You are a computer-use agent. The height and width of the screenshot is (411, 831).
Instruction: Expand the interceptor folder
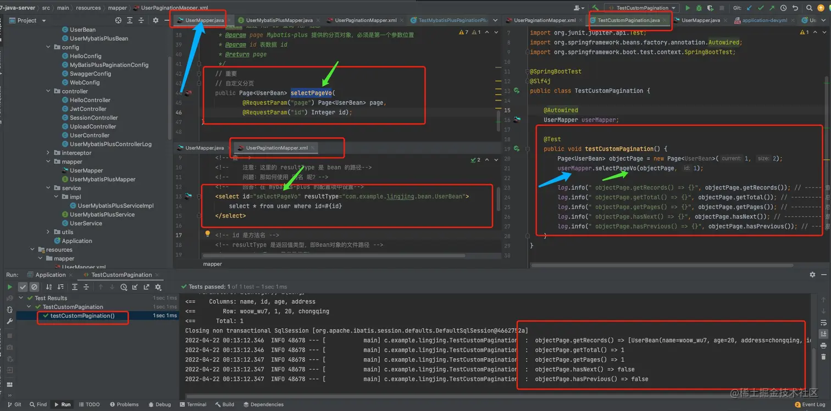(x=49, y=153)
